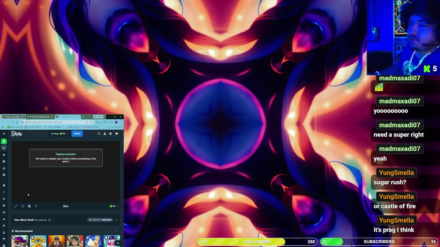Enter fullscreen mode for the game

[x=16, y=206]
